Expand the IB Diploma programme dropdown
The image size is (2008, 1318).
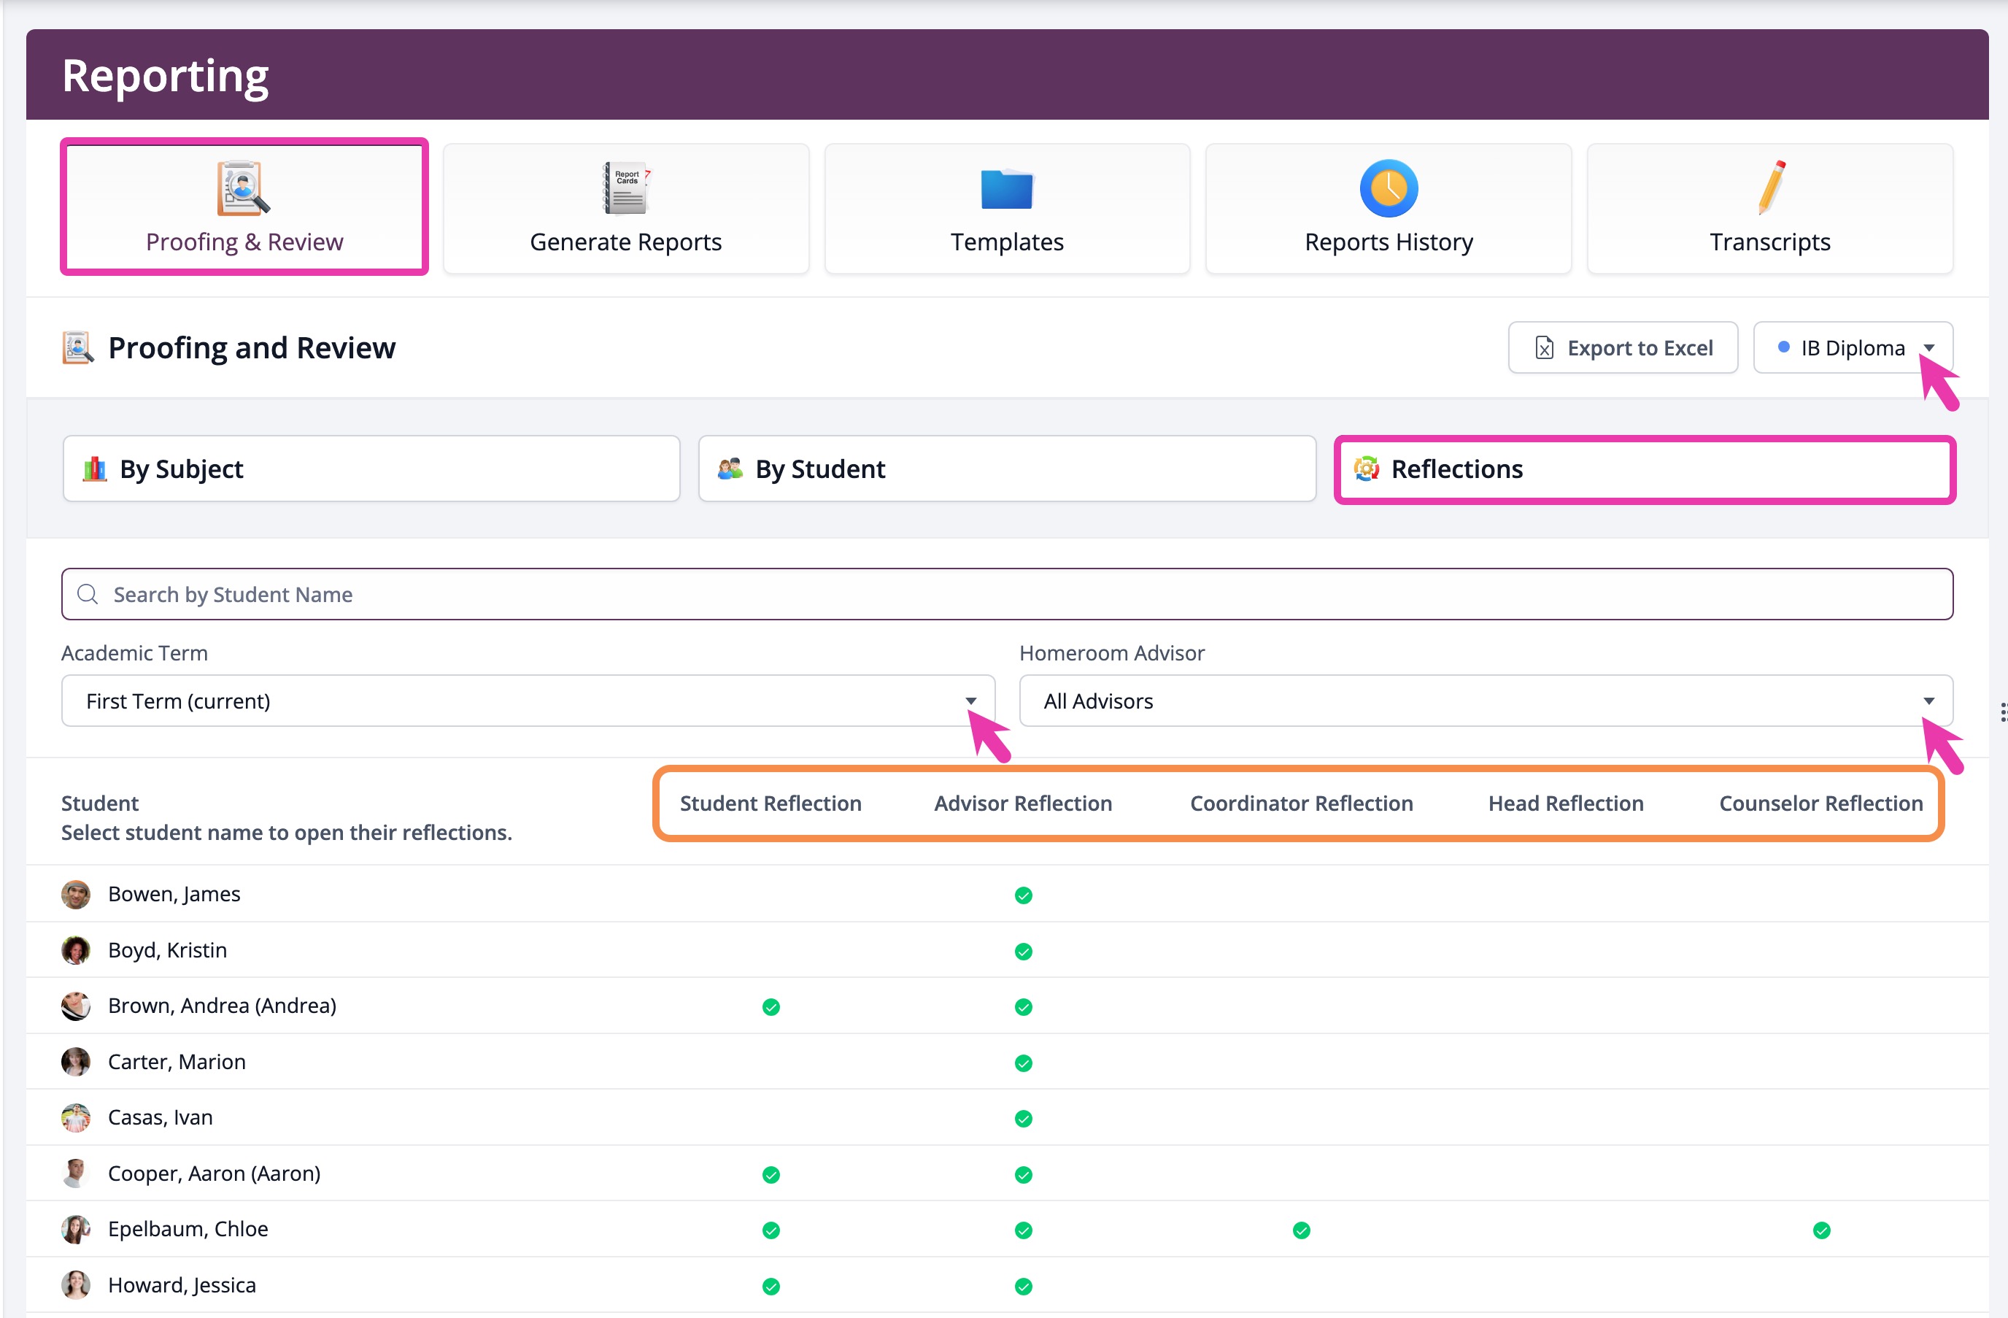click(x=1853, y=347)
